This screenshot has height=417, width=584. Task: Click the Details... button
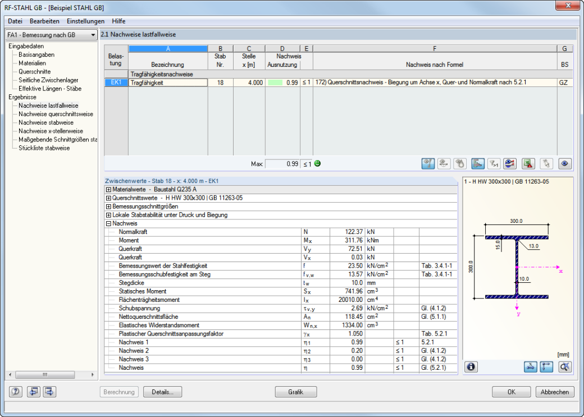click(162, 392)
